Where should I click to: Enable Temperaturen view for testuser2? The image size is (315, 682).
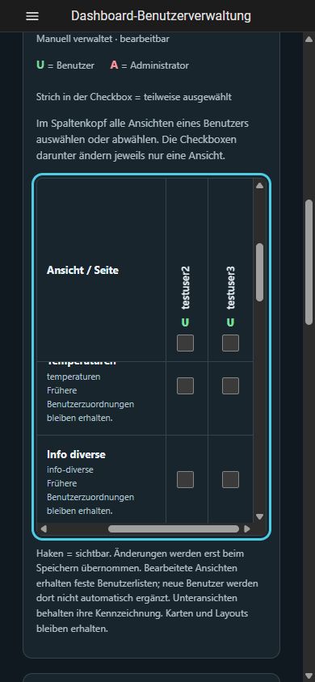pyautogui.click(x=185, y=385)
